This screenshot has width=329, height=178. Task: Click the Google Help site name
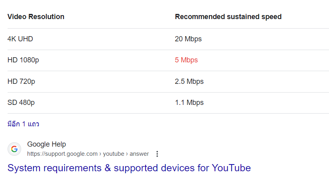click(x=47, y=144)
